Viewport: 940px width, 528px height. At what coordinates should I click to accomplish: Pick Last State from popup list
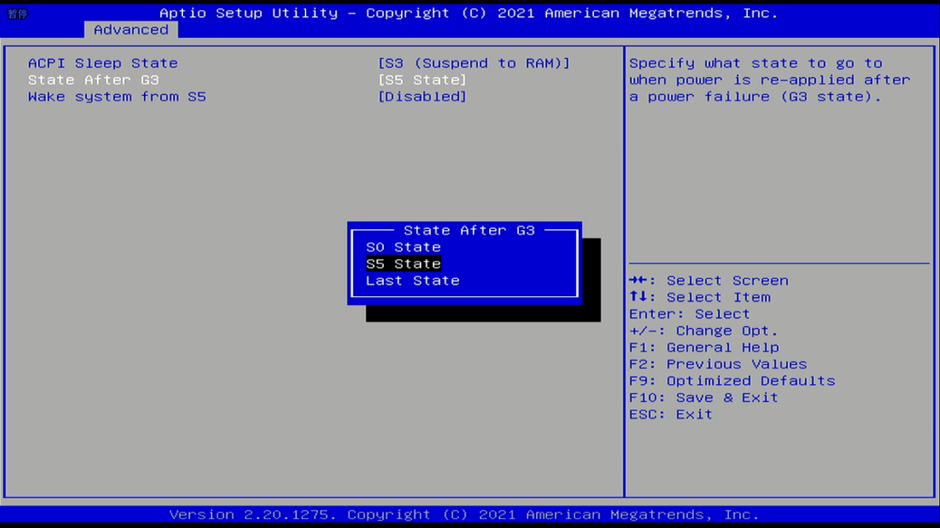click(x=412, y=281)
